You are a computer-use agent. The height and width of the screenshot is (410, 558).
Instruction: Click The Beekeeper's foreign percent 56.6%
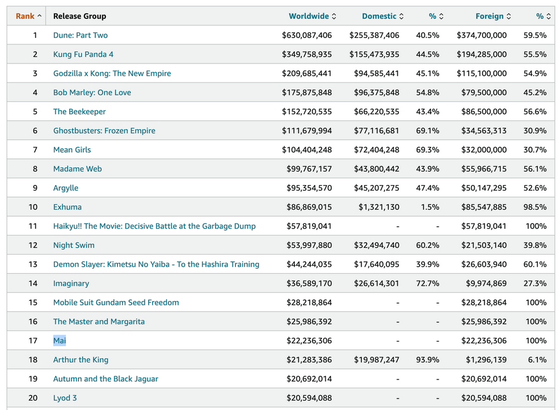535,112
